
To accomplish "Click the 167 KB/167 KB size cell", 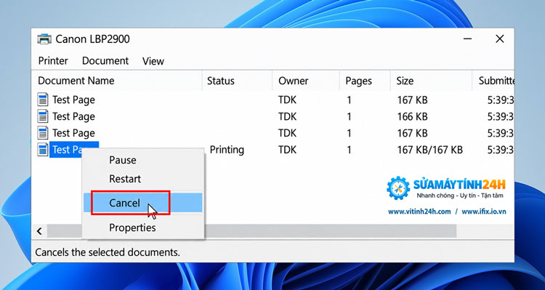I will tap(430, 150).
